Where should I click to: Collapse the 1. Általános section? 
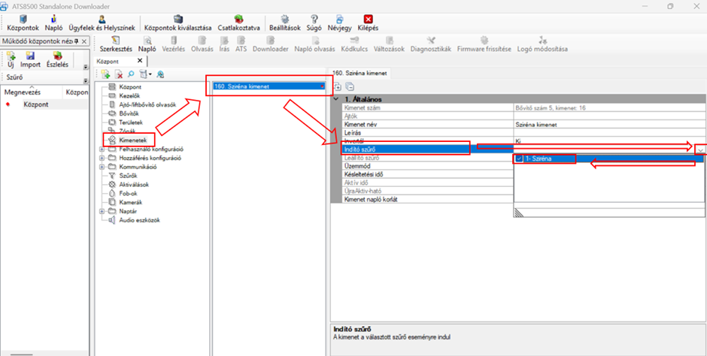coord(337,100)
